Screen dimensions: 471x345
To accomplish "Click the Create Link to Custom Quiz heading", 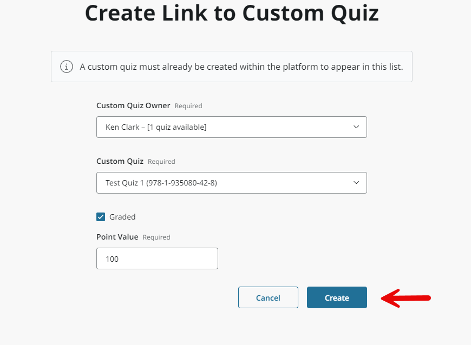I will (x=232, y=13).
